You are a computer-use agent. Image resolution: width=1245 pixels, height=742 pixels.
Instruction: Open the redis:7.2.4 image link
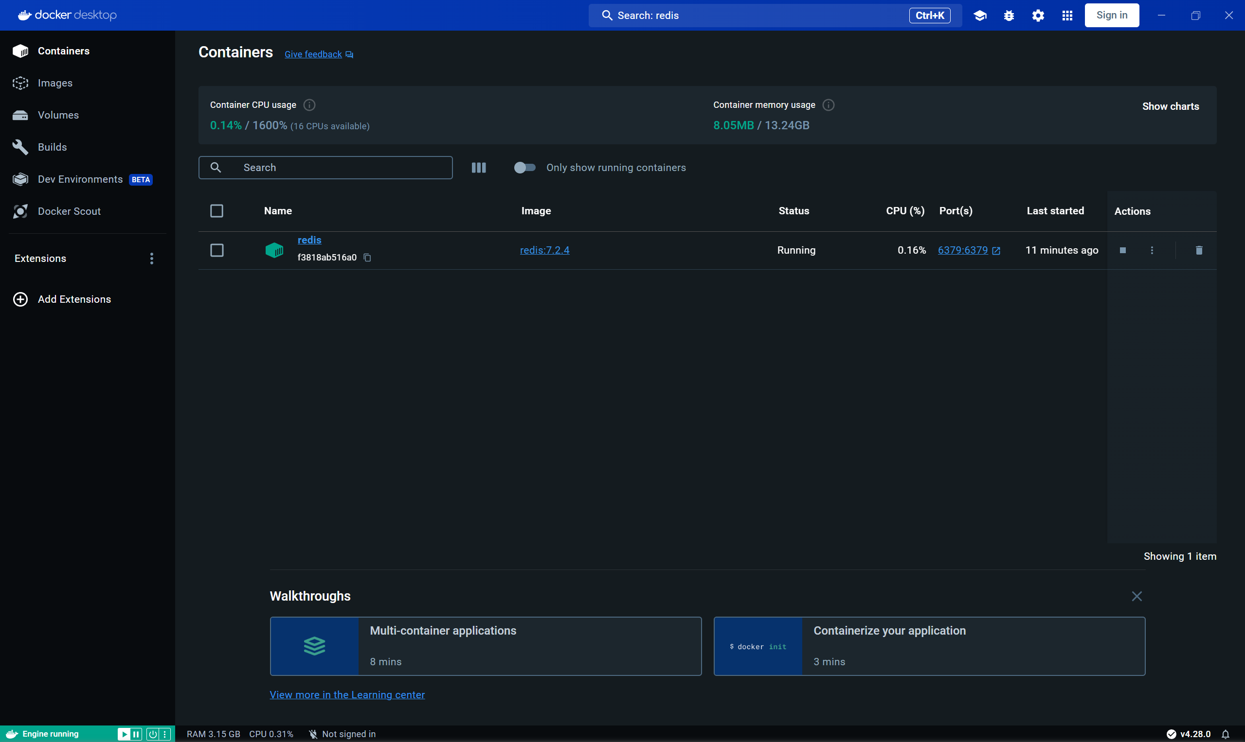pos(544,250)
